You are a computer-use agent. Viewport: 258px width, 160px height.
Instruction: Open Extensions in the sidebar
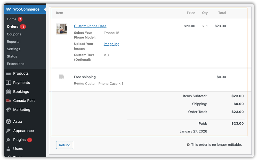click(x=15, y=64)
